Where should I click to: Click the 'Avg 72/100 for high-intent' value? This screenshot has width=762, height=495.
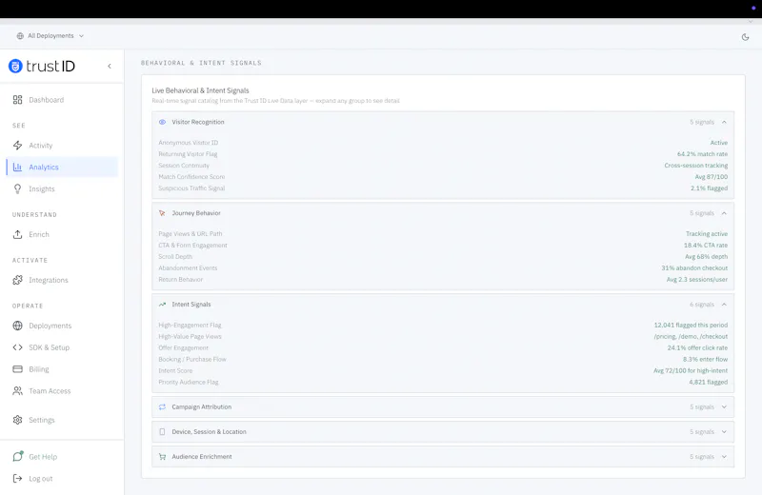(690, 370)
